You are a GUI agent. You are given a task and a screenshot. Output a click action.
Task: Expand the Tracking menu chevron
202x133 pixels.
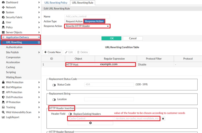tap(39, 107)
